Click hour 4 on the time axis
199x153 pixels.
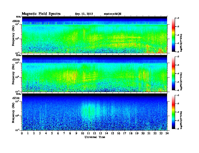(46, 133)
